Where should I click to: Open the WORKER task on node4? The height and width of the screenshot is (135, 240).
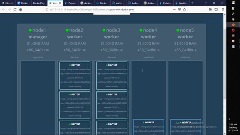148,127
